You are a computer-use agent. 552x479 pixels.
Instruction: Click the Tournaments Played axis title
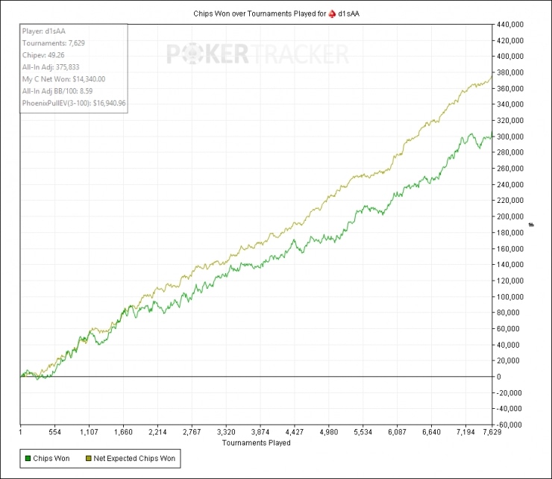(257, 442)
